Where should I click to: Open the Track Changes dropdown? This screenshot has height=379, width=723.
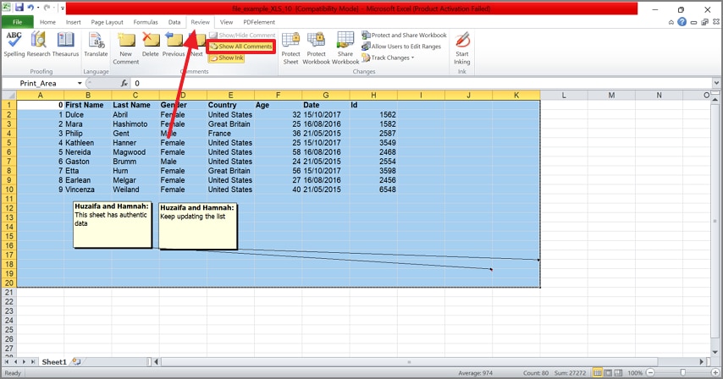pos(389,58)
